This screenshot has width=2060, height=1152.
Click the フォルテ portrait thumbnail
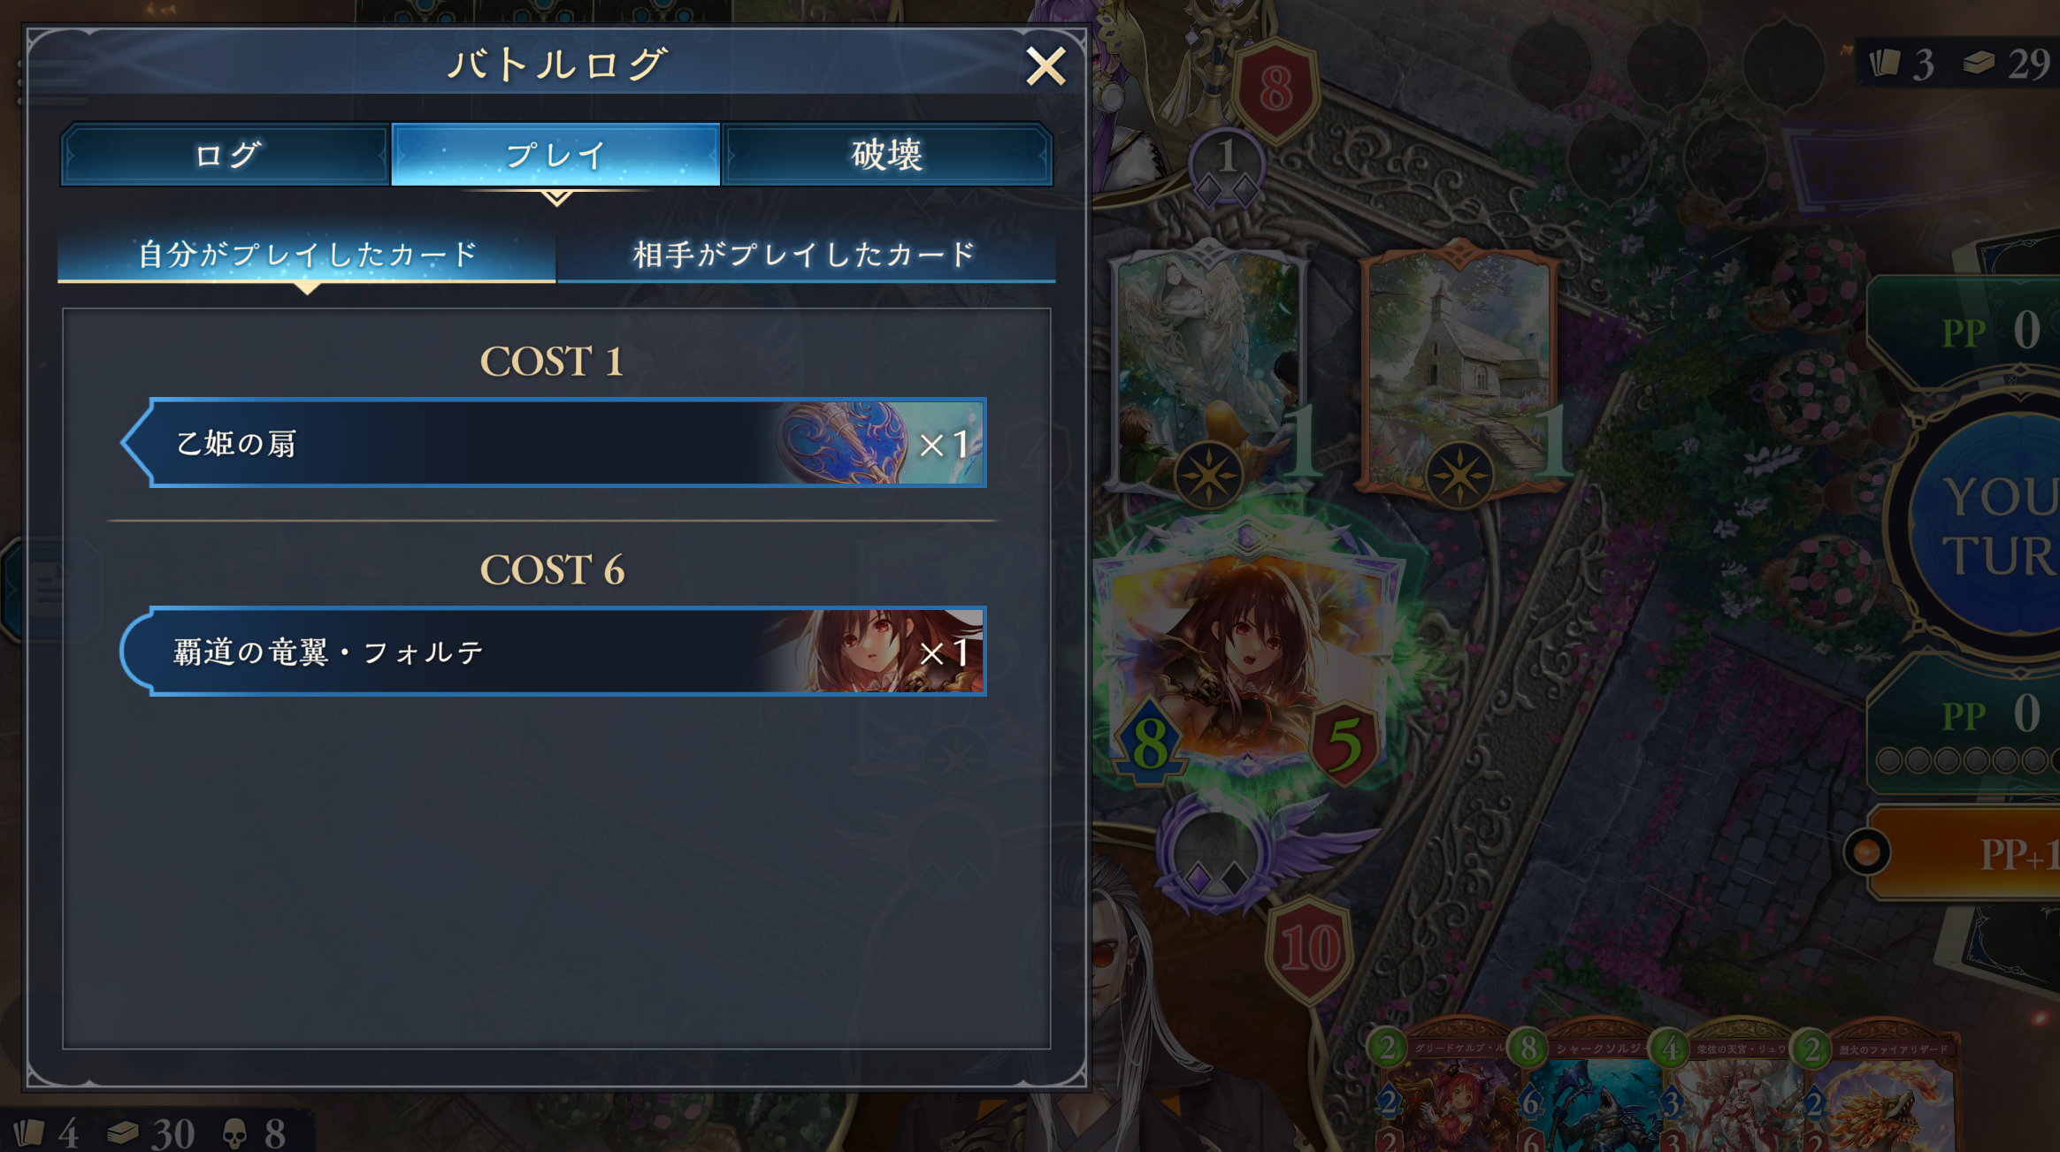pos(871,652)
